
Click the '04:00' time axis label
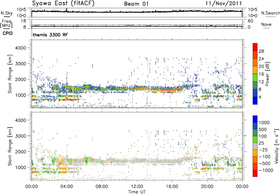click(x=66, y=187)
